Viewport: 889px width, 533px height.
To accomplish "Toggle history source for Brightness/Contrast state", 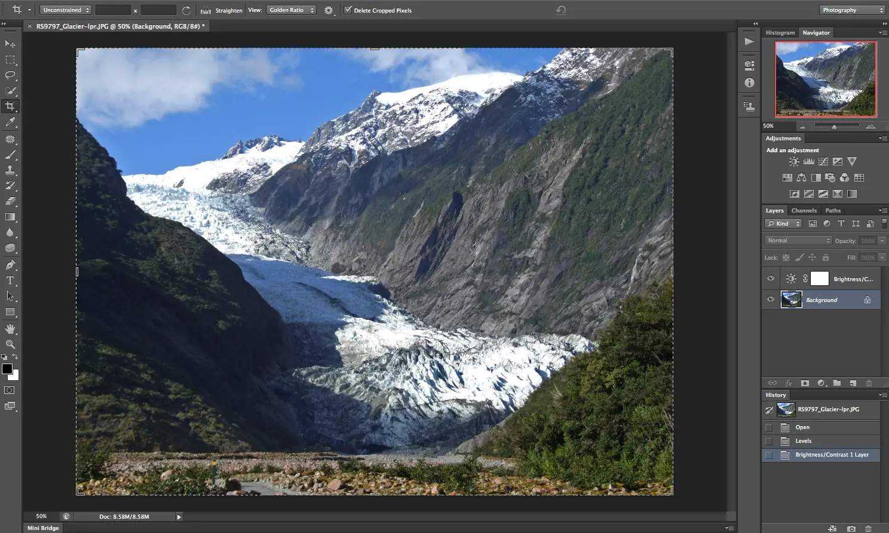I will point(769,455).
